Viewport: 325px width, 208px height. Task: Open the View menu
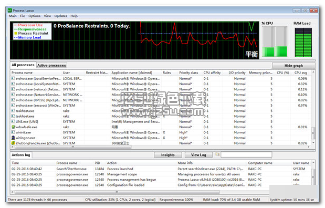pyautogui.click(x=47, y=16)
